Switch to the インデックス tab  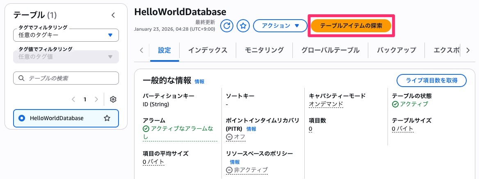(x=208, y=50)
